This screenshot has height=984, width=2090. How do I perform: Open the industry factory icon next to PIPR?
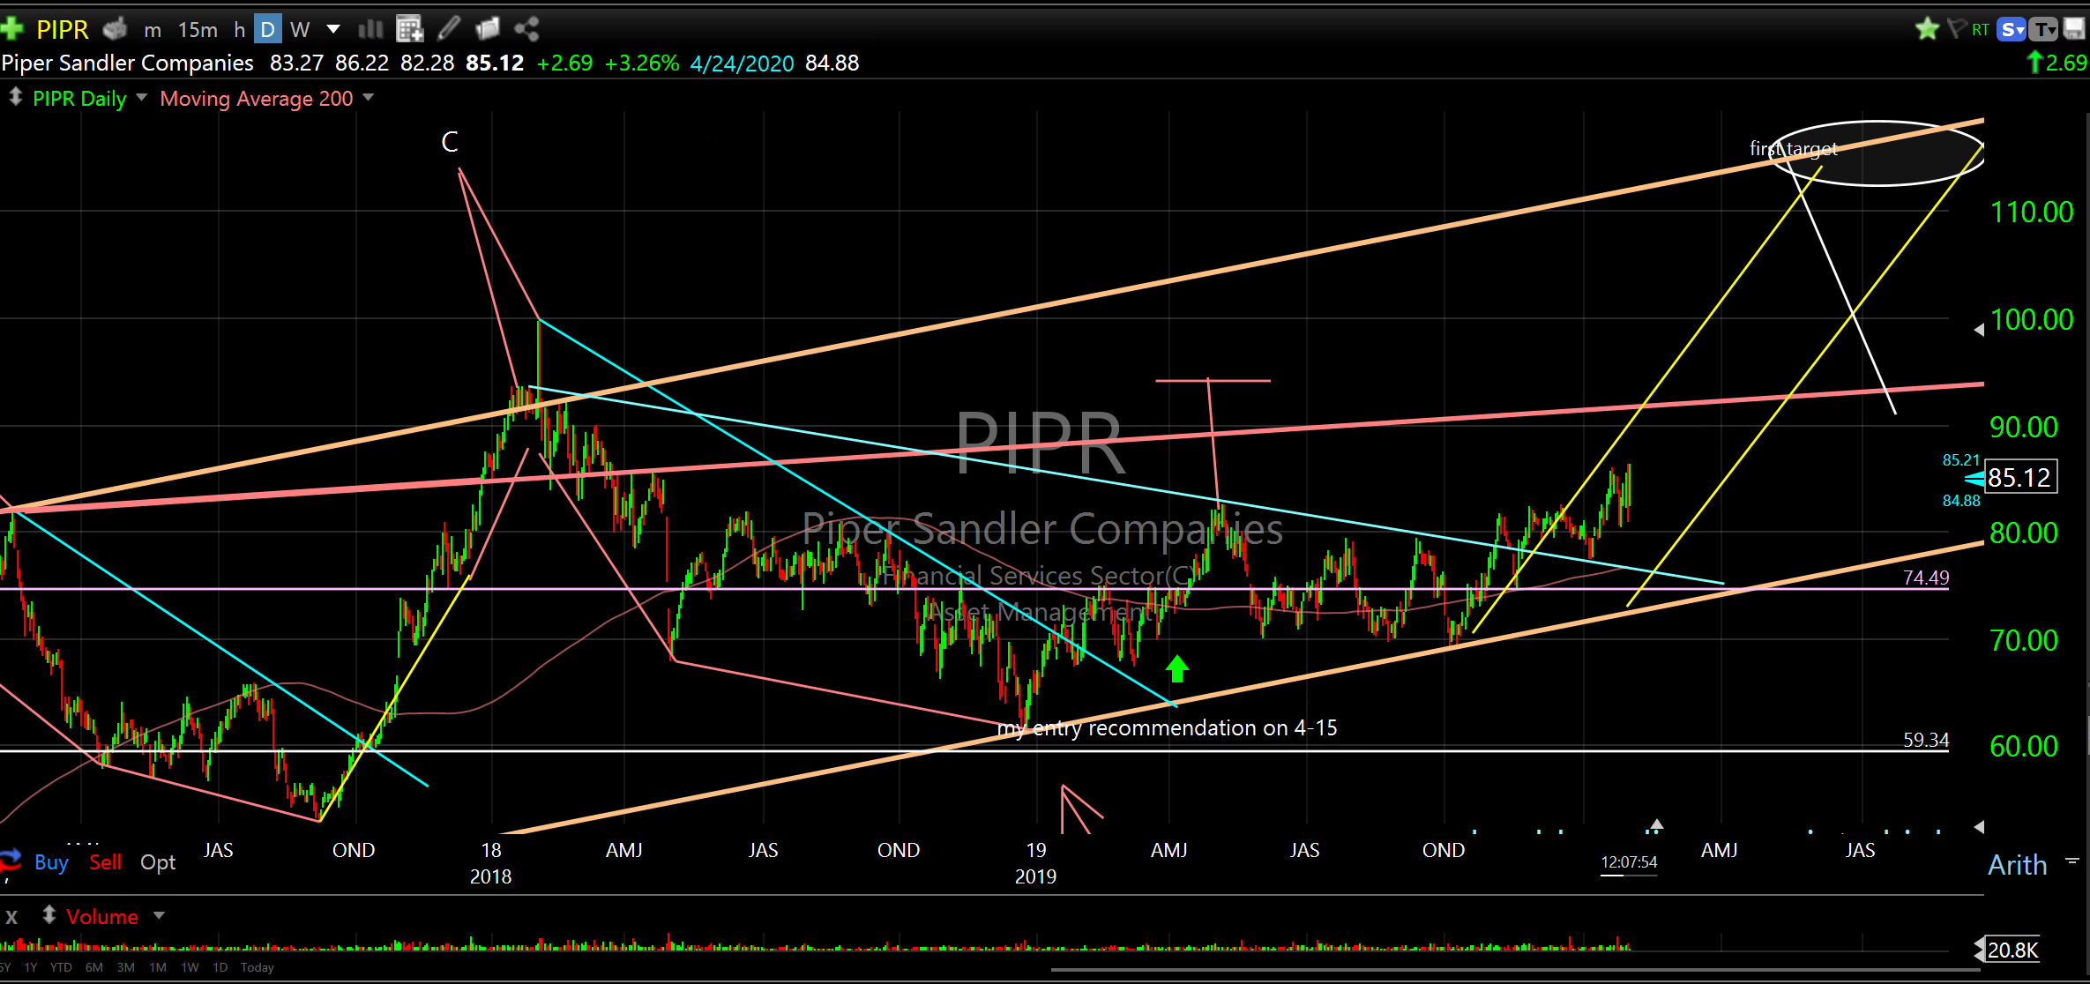click(x=115, y=29)
